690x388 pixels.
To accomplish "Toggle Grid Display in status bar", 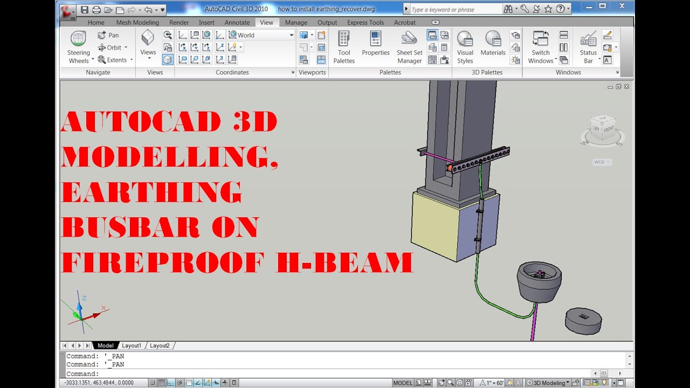I will coord(162,383).
